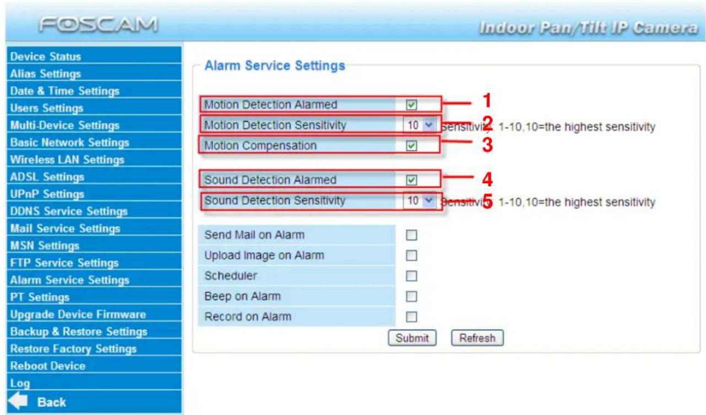
Task: Toggle the Motion Compensation checkbox
Action: point(411,146)
